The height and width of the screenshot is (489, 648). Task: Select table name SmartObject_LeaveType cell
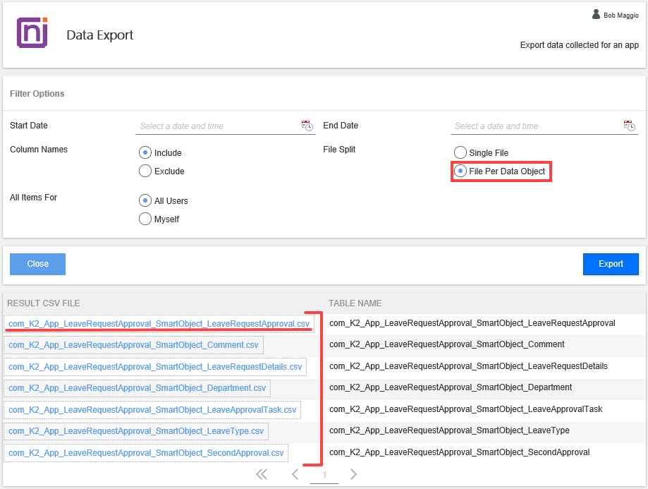click(449, 430)
